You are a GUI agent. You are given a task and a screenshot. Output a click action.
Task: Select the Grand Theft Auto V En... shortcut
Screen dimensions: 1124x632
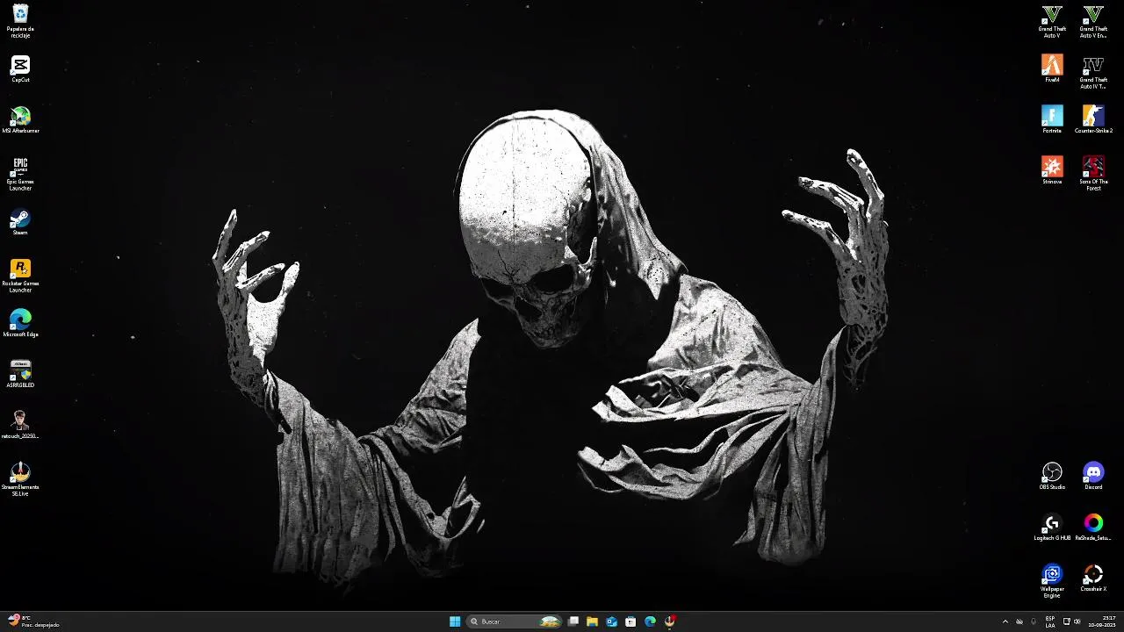[x=1093, y=21]
